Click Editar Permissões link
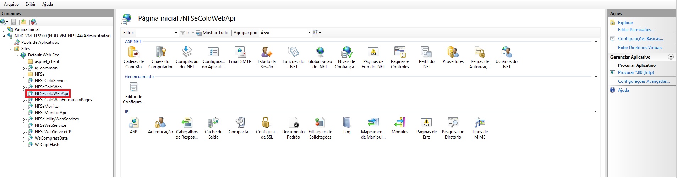 [636, 30]
